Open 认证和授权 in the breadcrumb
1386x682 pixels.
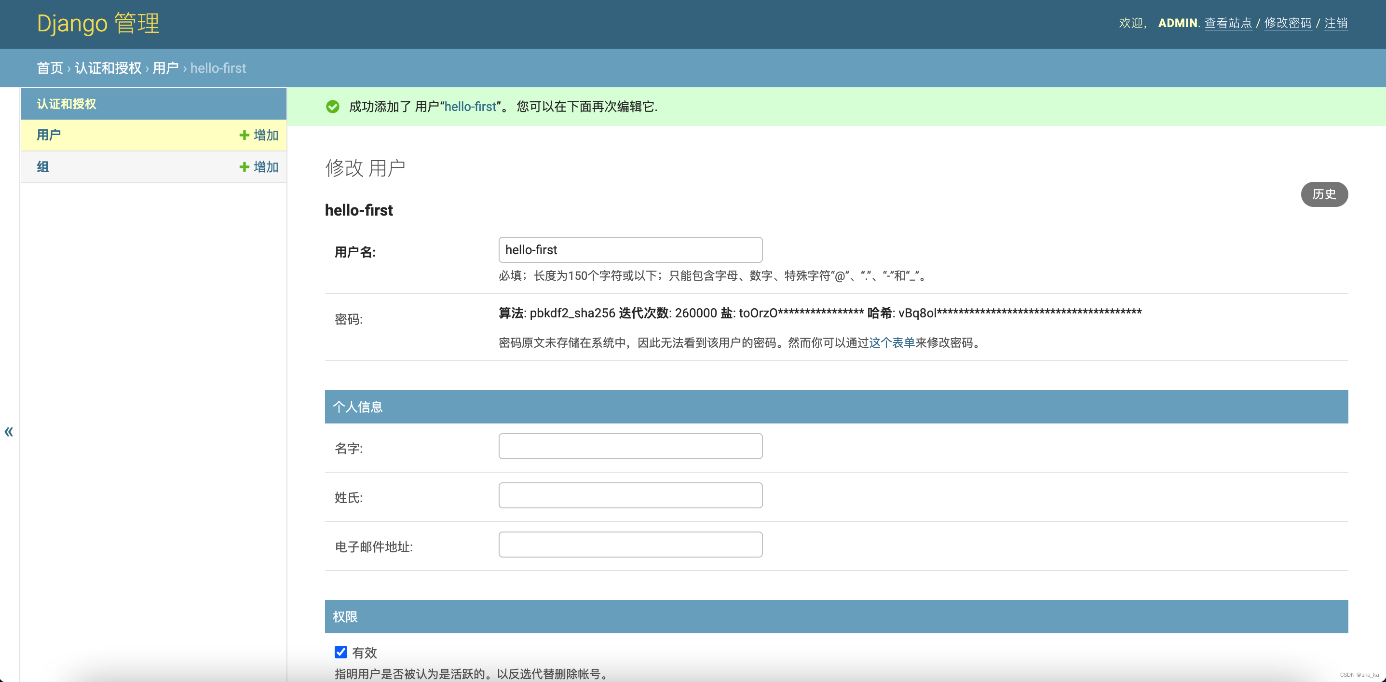tap(108, 68)
